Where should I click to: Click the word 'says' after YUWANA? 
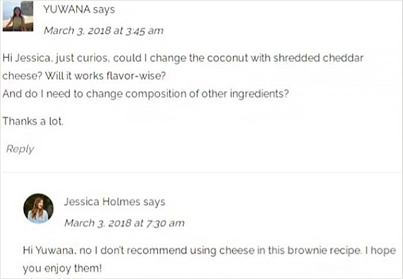click(x=104, y=10)
